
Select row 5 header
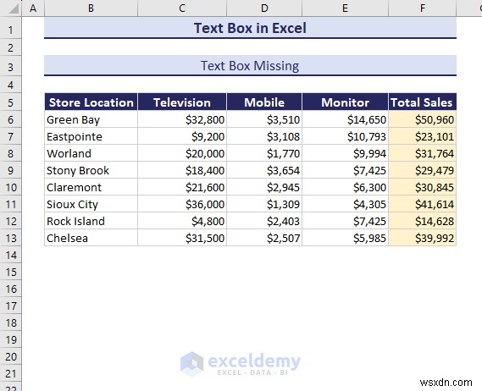click(11, 102)
